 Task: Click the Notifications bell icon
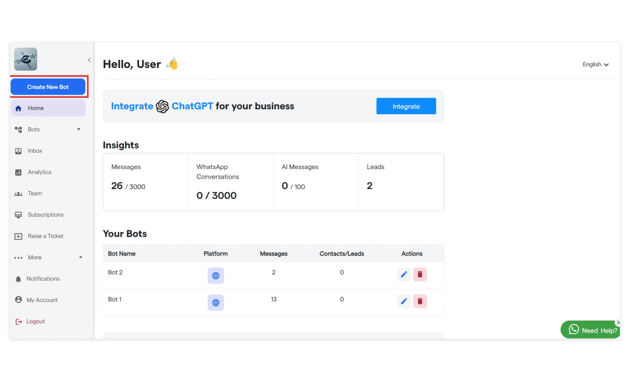pos(19,279)
